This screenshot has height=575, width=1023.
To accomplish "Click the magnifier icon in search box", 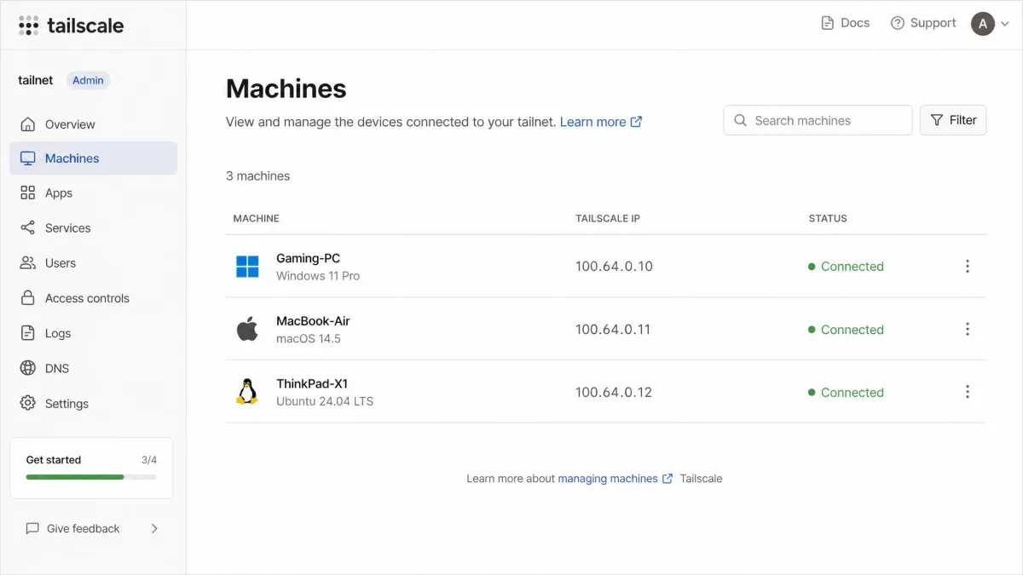I will point(741,121).
